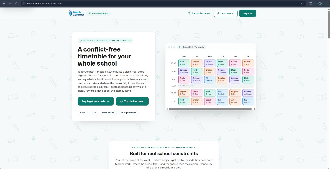Select Monday 08:00 Math R. Nair cell
The image size is (330, 169).
click(184, 63)
